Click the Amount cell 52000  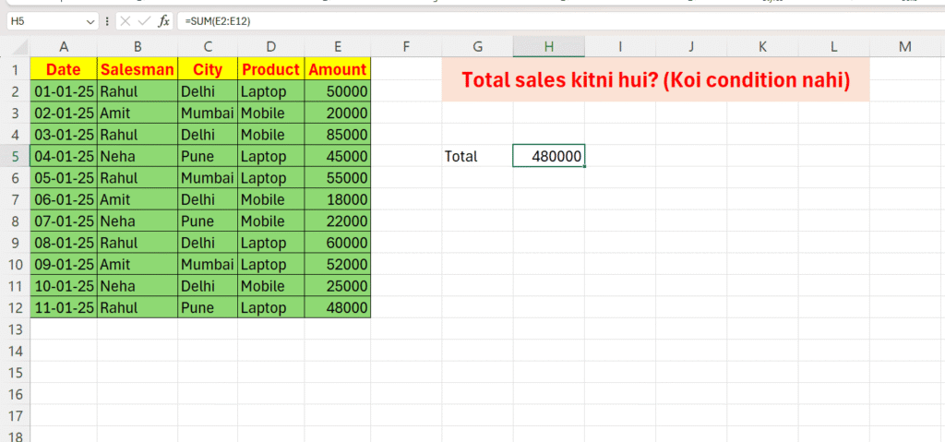(x=338, y=264)
